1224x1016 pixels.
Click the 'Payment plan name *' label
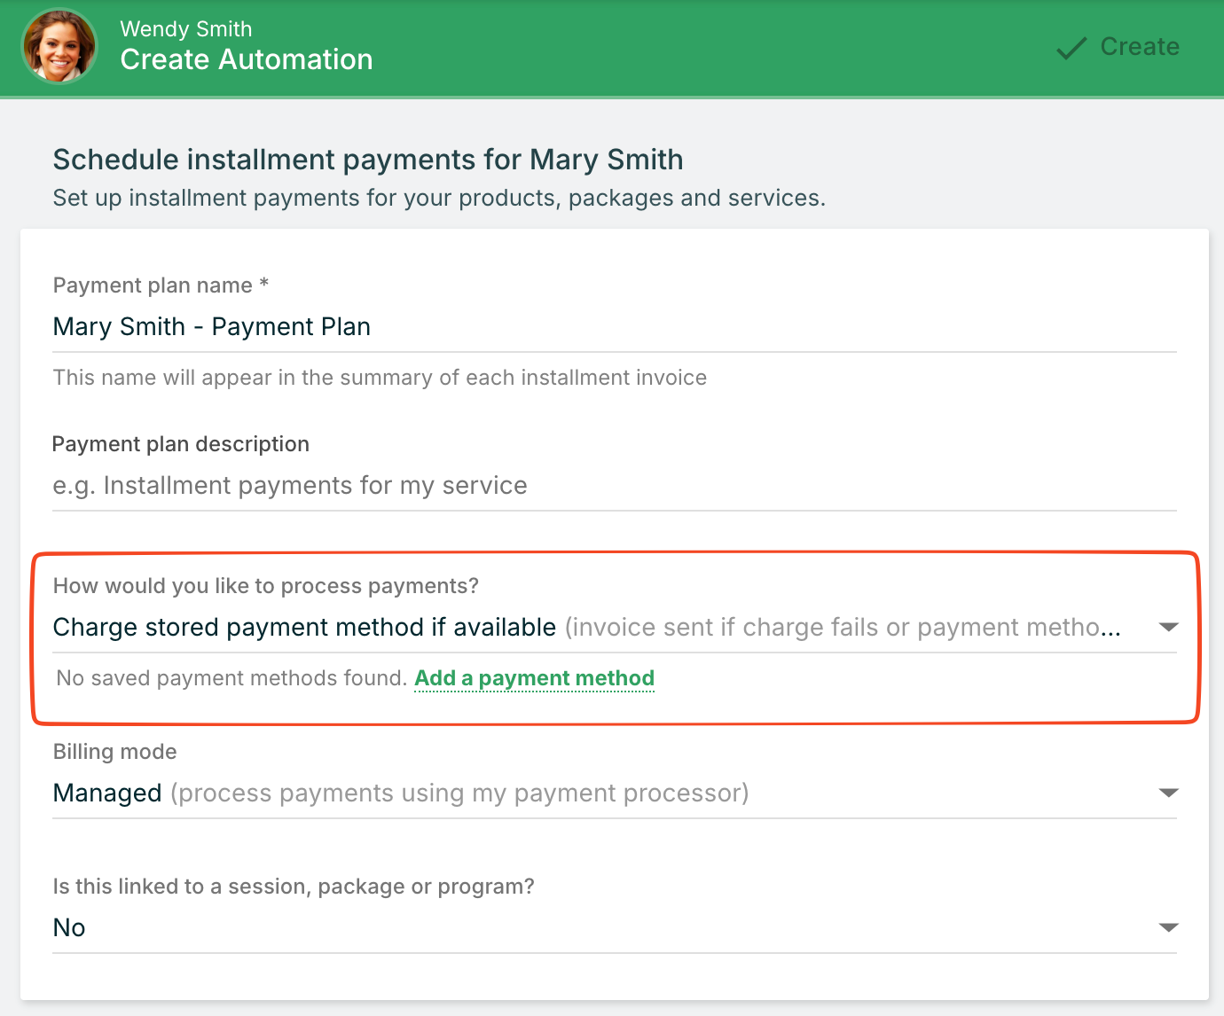pyautogui.click(x=161, y=285)
